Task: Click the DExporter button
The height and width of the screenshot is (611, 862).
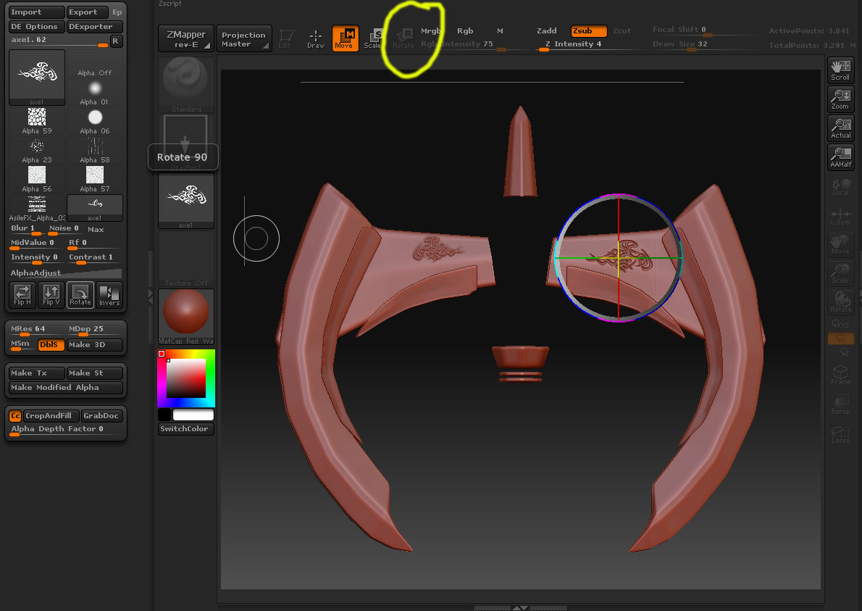Action: [x=95, y=26]
